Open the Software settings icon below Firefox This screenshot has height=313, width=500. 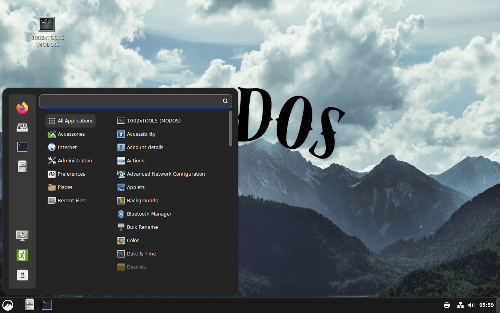coord(22,127)
